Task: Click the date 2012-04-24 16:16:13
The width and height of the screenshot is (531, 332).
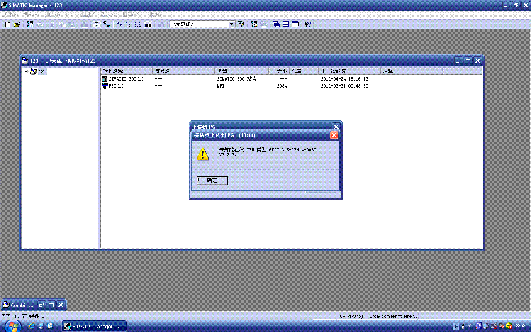Action: 344,79
